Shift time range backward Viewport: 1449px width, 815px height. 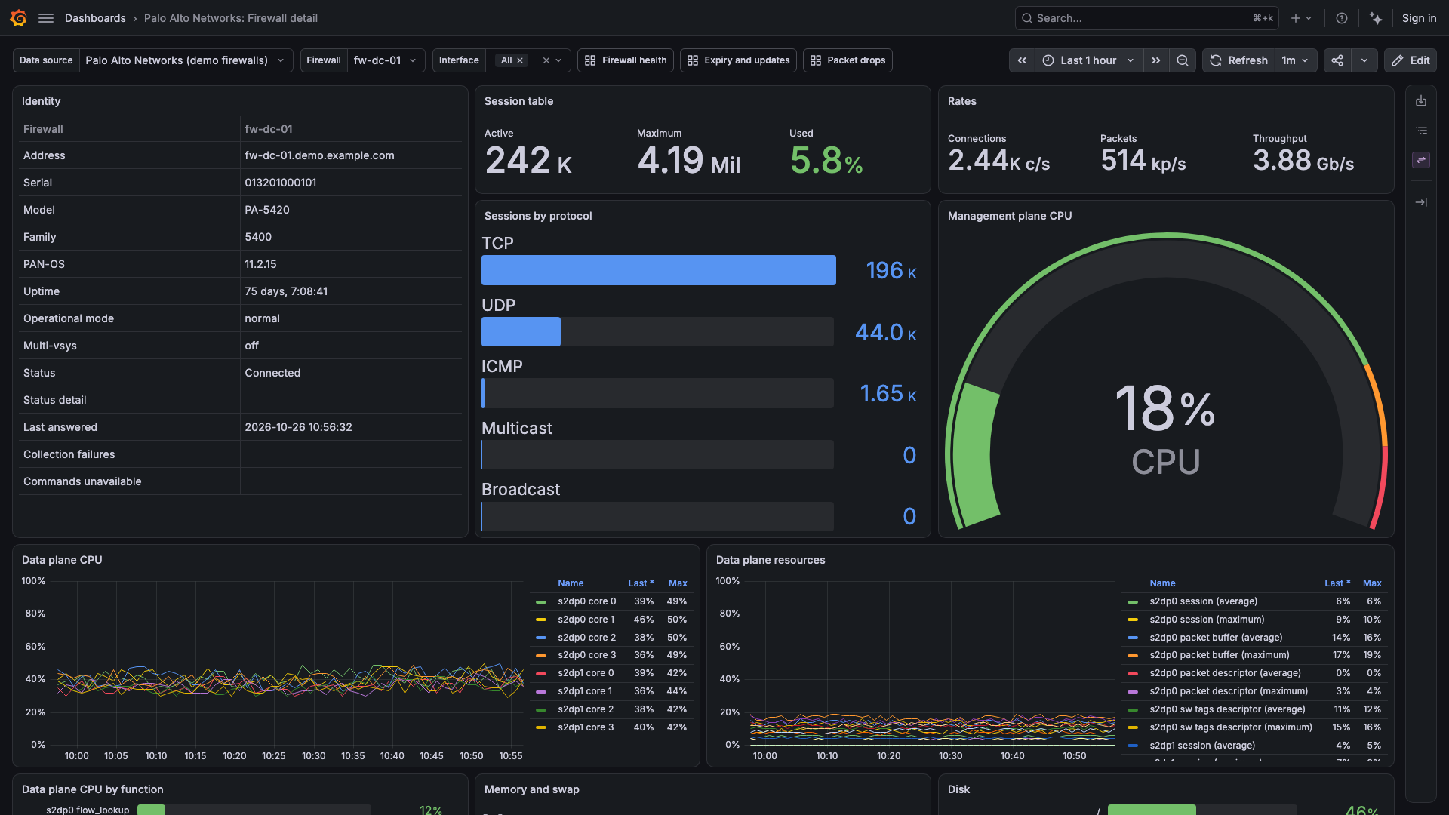click(x=1022, y=60)
